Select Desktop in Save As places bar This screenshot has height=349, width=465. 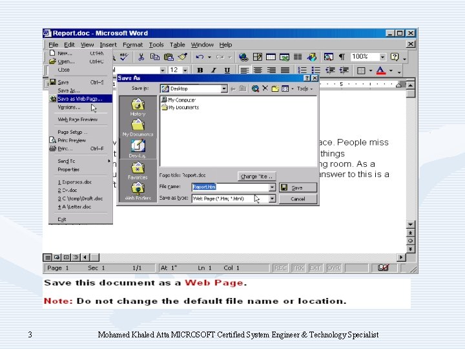[x=138, y=149]
